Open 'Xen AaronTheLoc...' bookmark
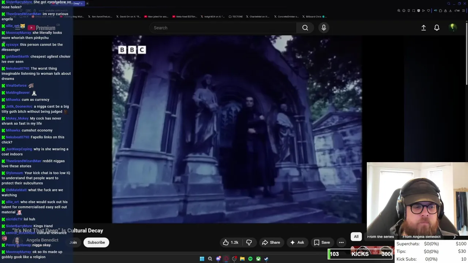 tap(100, 16)
